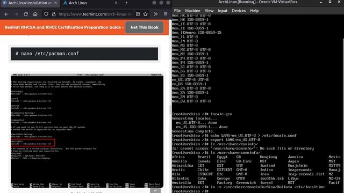Open VirtualBox View menu
Image resolution: width=344 pixels, height=193 pixels.
pyautogui.click(x=209, y=11)
